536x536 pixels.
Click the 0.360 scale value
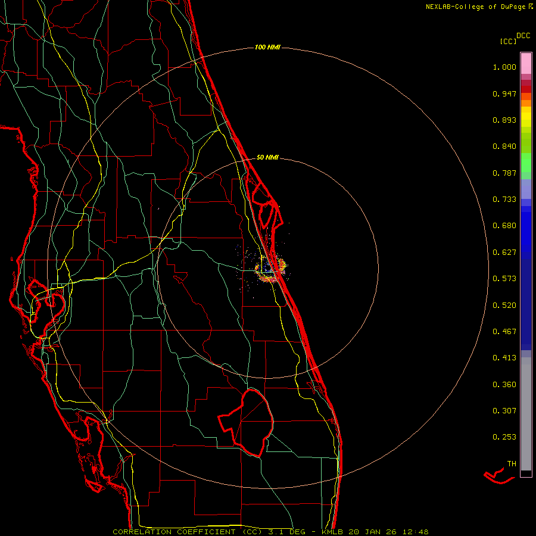tap(504, 385)
